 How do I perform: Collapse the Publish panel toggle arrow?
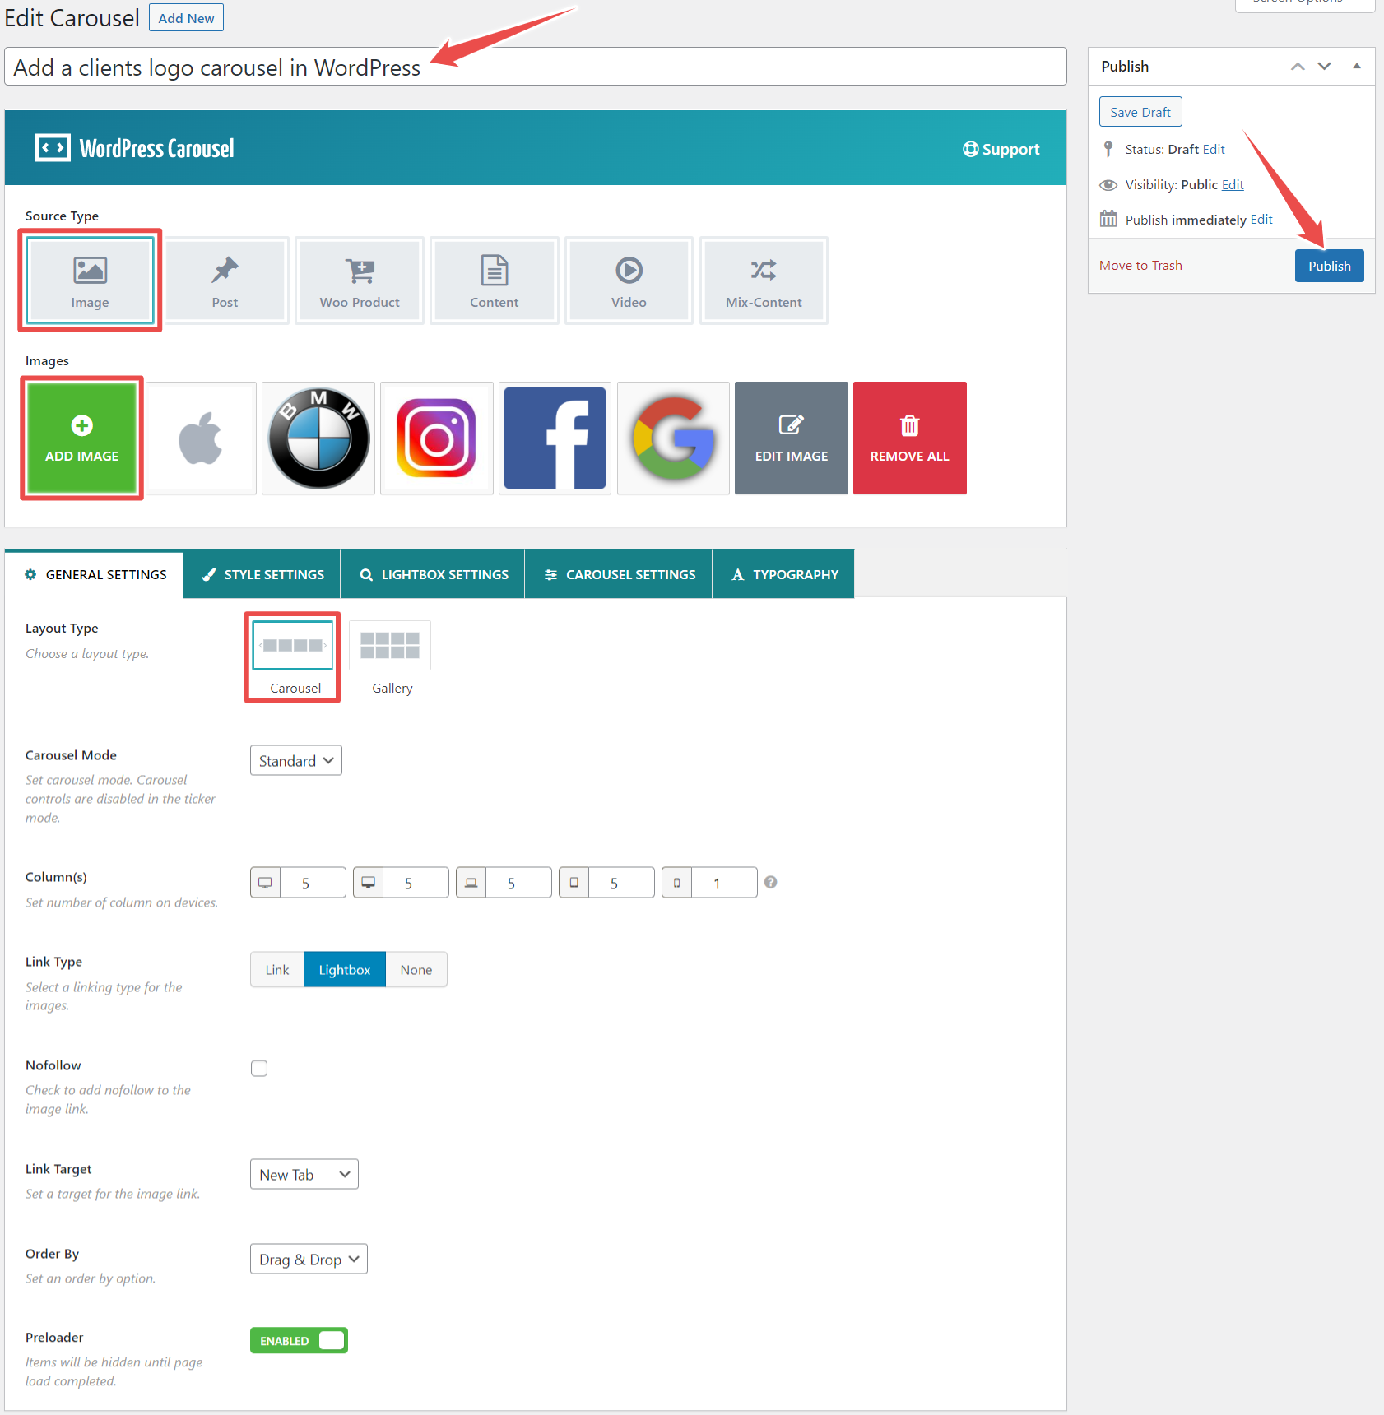coord(1357,66)
